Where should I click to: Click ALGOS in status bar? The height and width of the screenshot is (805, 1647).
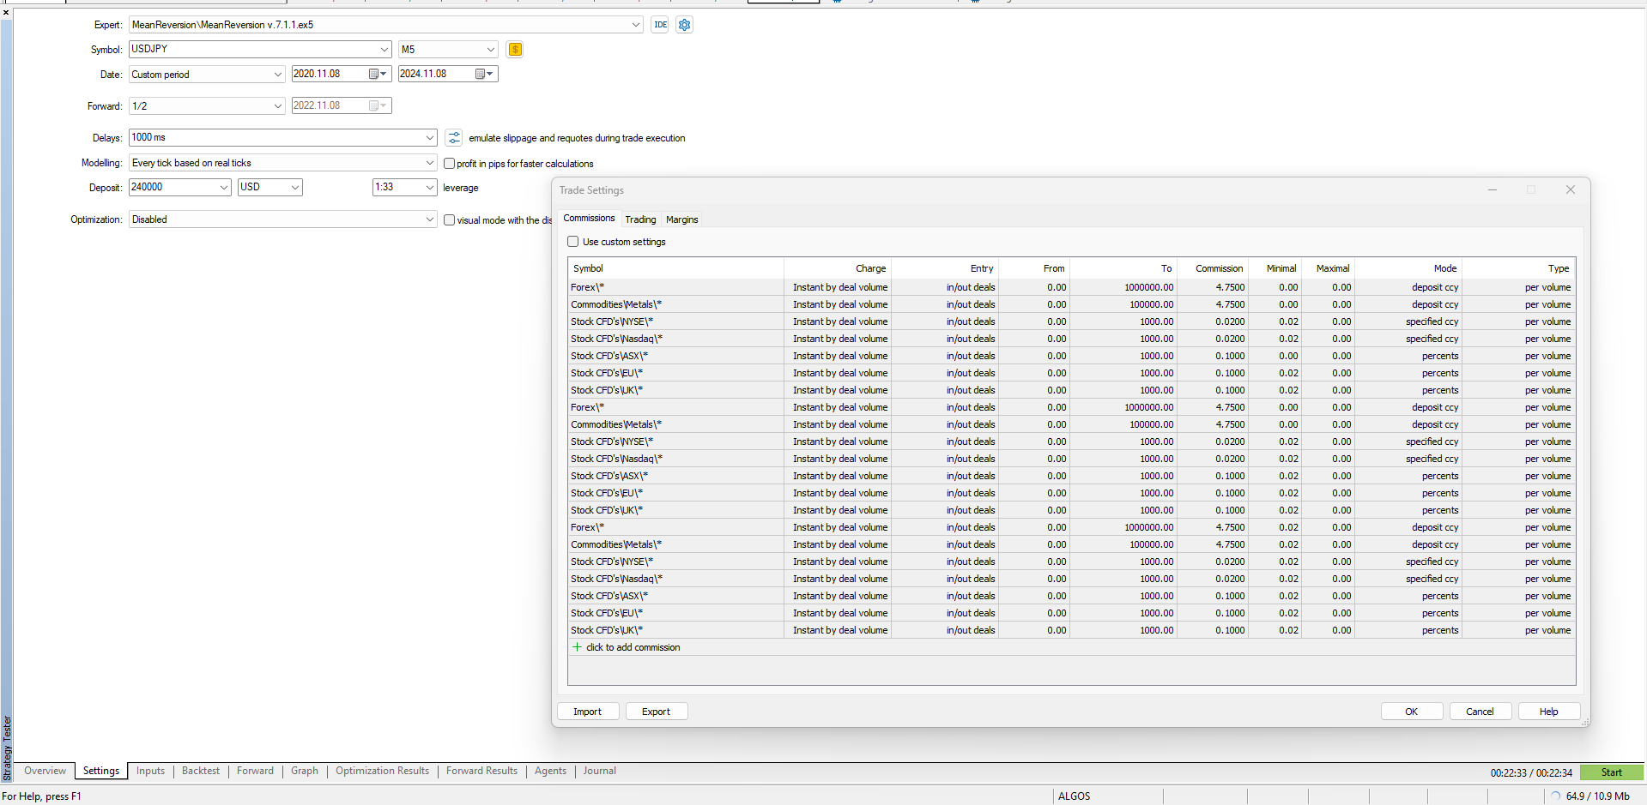pos(1075,796)
